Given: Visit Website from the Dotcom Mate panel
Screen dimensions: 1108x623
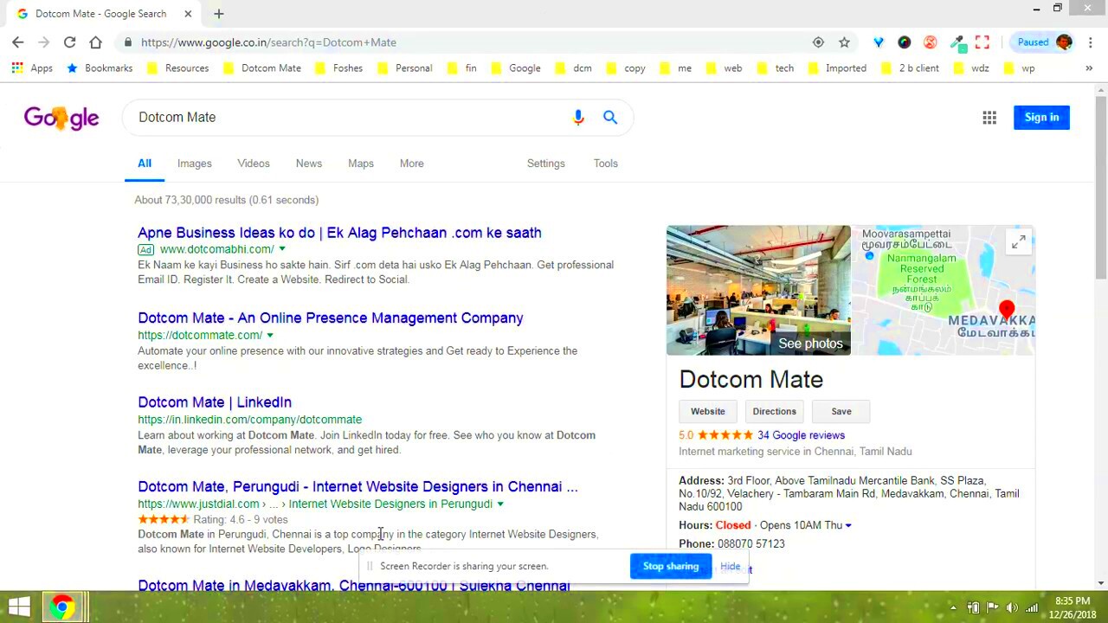Looking at the screenshot, I should coord(708,411).
